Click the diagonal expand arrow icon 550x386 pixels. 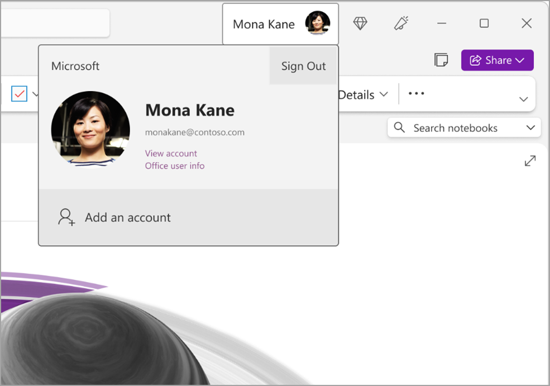530,160
